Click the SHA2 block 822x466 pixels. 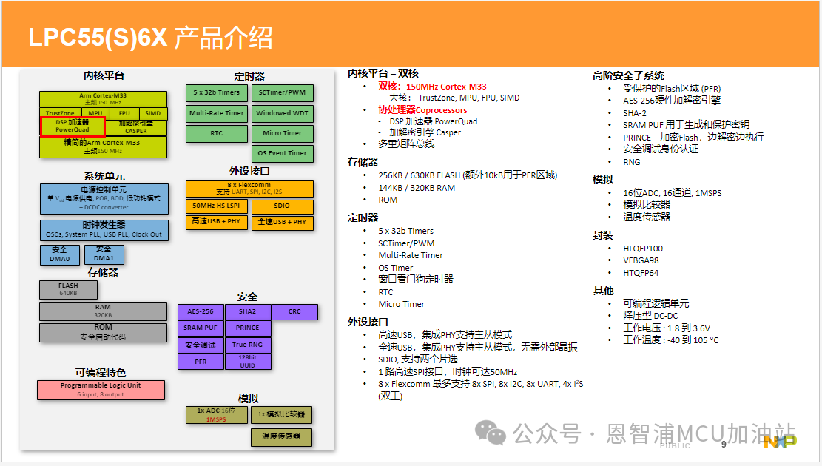[248, 312]
